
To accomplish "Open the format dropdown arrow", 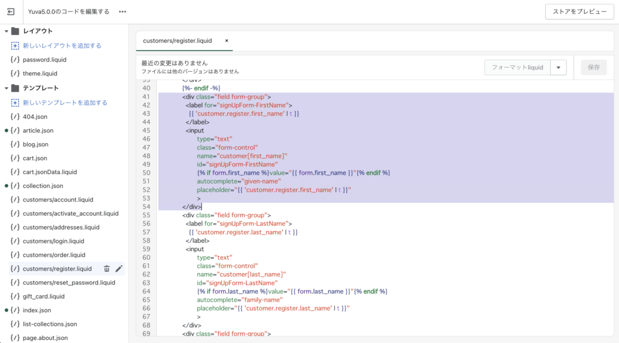I will (x=559, y=68).
